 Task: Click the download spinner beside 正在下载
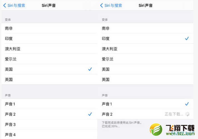pos(187,114)
